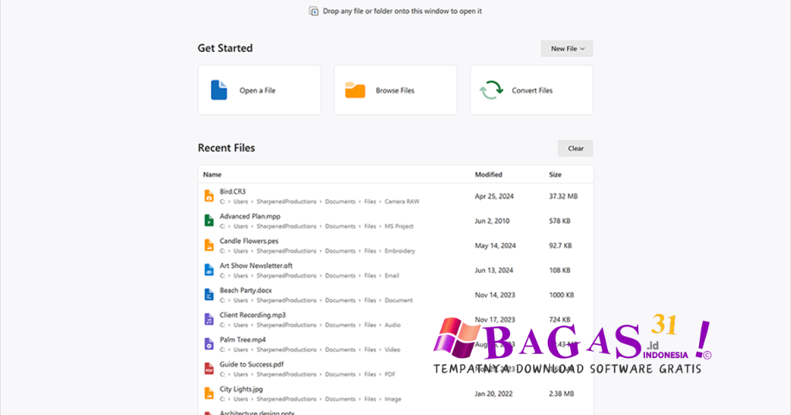Click the Advanced Plan.mpp file icon
Screen dimensions: 791x415
(x=209, y=221)
